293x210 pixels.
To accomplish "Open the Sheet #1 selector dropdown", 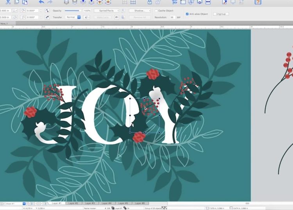I will 24,204.
